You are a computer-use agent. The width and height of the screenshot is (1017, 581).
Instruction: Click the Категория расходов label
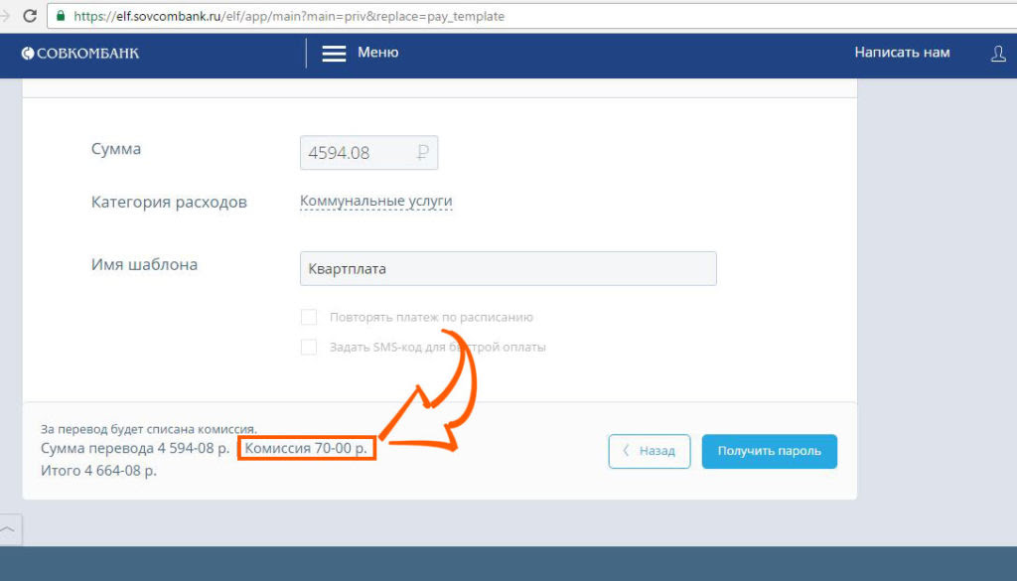(x=169, y=203)
